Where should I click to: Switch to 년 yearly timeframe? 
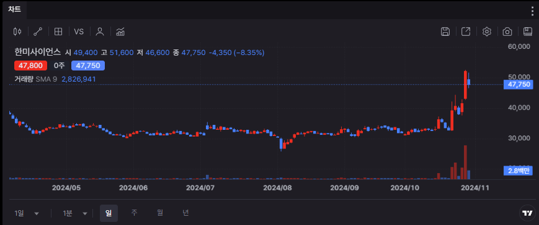185,213
